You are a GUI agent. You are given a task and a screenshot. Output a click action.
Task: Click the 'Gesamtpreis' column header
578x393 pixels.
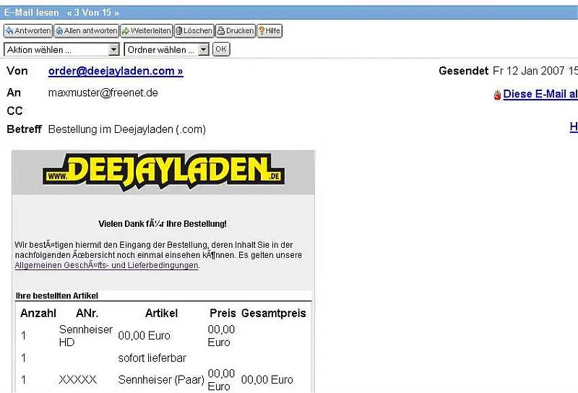273,313
